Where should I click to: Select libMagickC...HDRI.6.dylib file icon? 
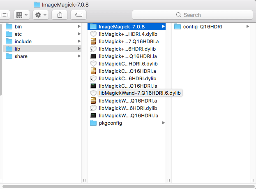pyautogui.click(x=93, y=64)
